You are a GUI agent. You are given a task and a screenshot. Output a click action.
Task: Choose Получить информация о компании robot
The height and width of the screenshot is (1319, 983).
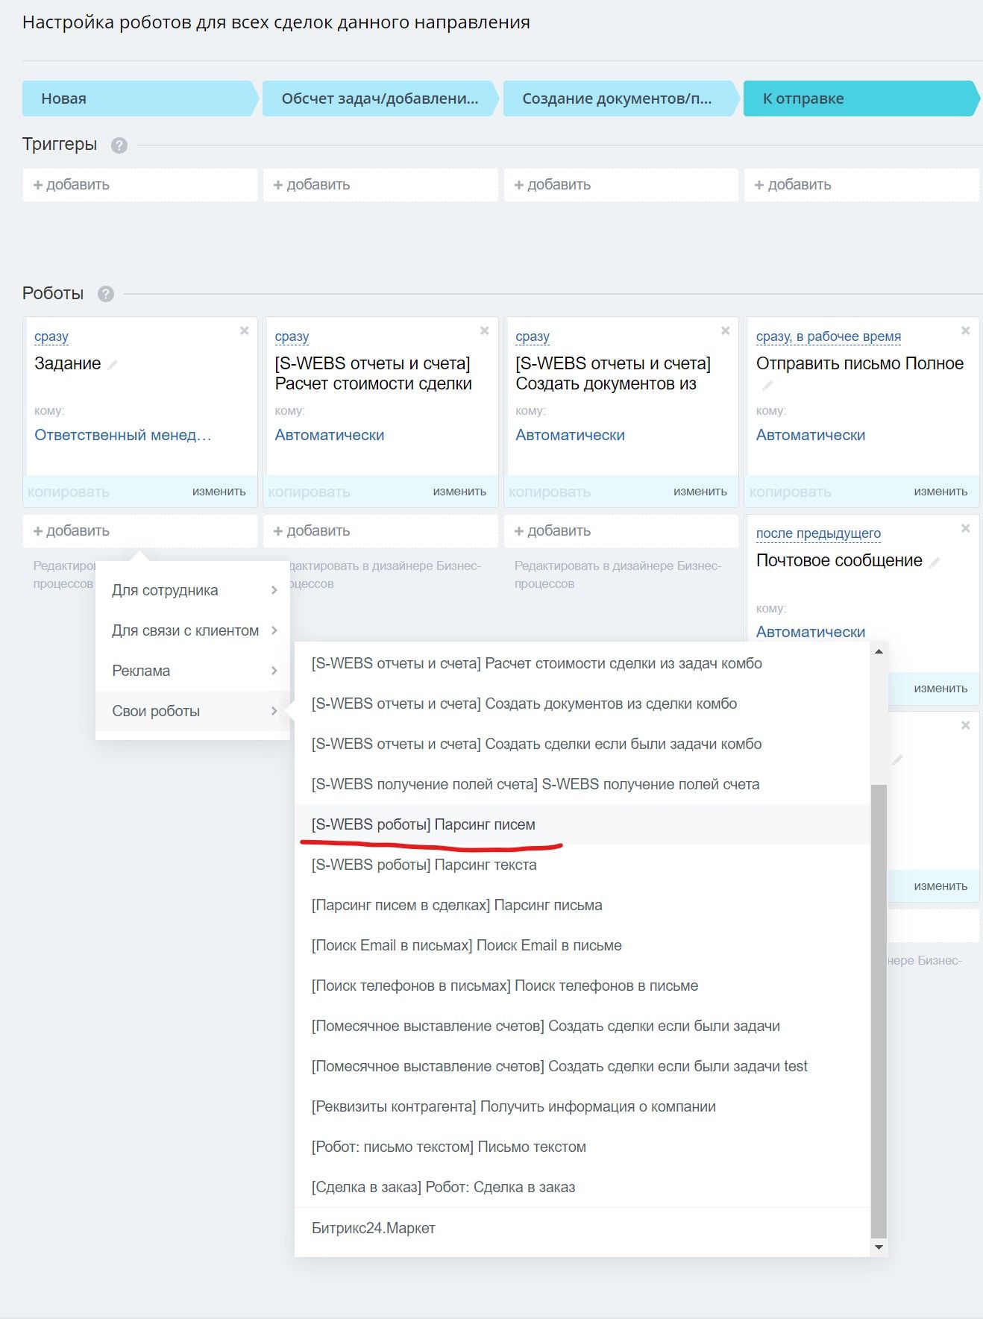(582, 1106)
